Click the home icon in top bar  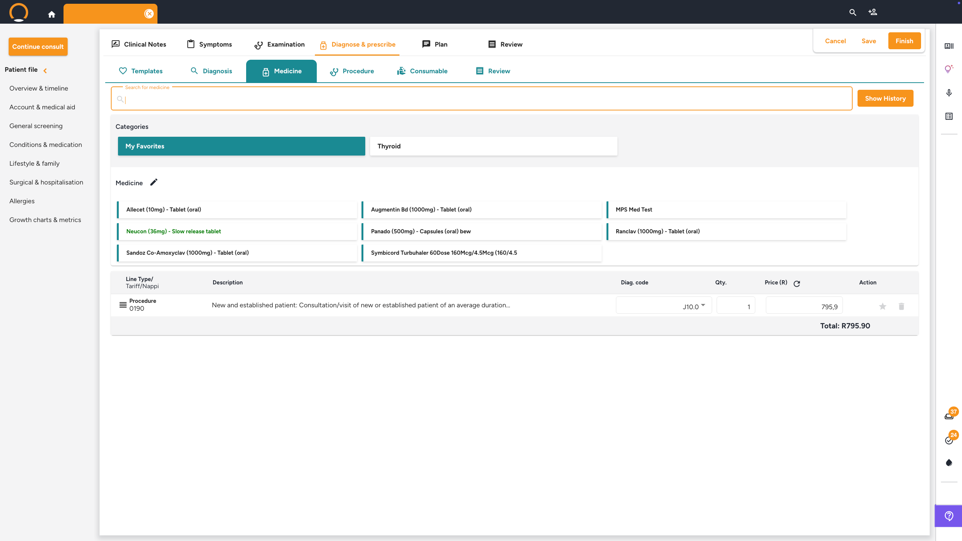(x=51, y=14)
